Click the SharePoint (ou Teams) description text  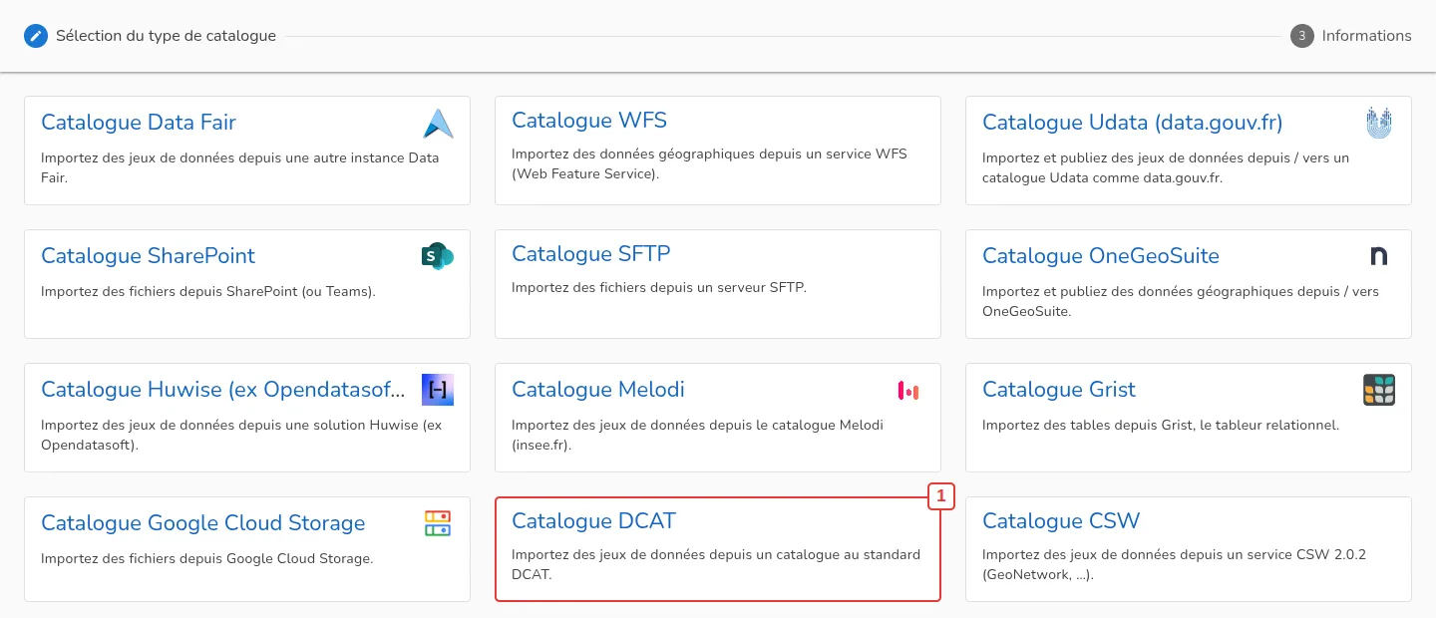(x=208, y=292)
